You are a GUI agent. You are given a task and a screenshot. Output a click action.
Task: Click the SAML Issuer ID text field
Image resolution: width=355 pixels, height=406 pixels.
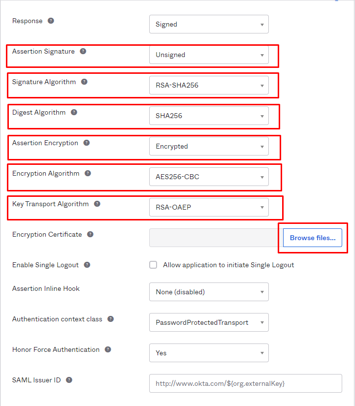pyautogui.click(x=246, y=383)
